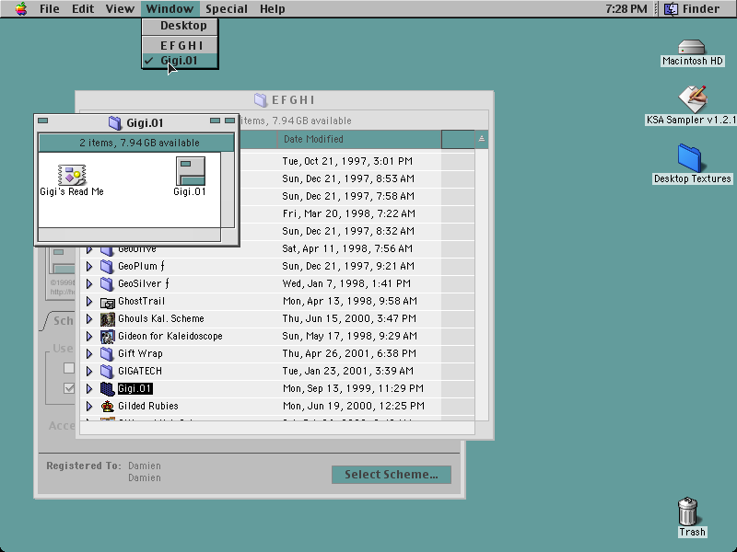
Task: Open the Special menu
Action: pos(227,9)
